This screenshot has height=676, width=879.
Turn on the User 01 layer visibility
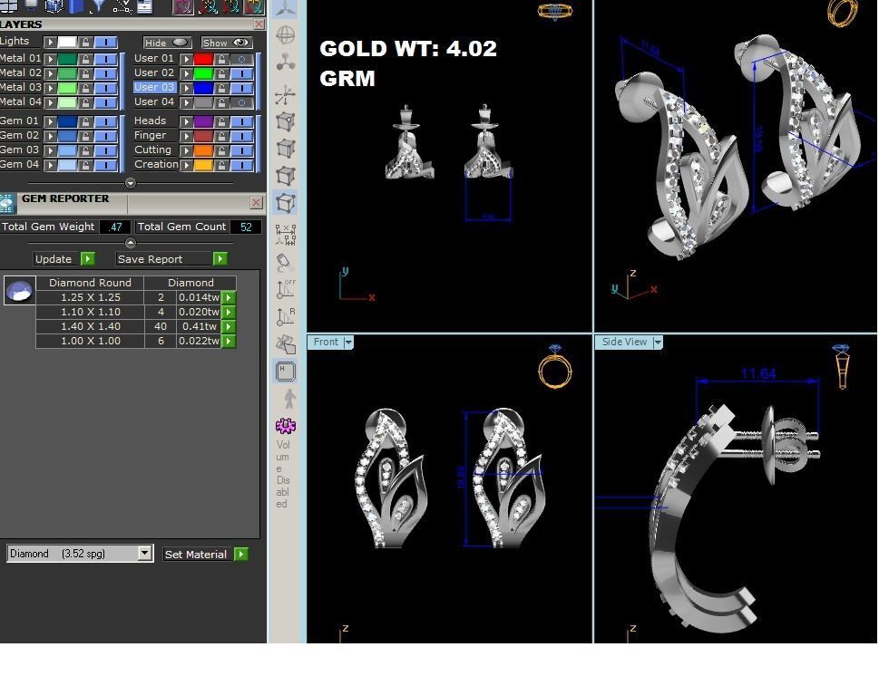(x=241, y=59)
